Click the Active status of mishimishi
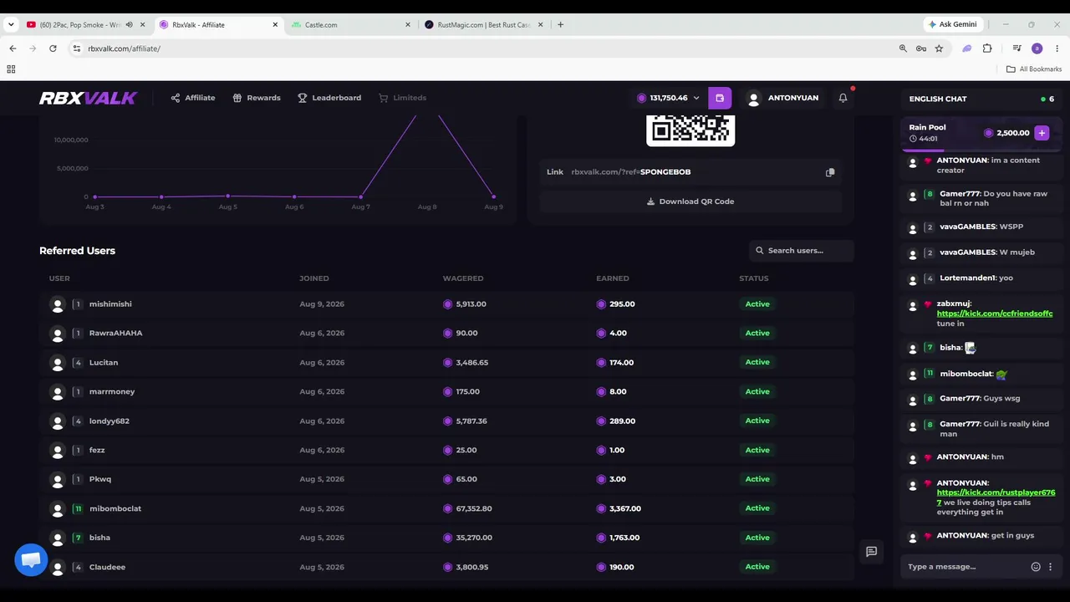Image resolution: width=1070 pixels, height=602 pixels. pos(757,304)
